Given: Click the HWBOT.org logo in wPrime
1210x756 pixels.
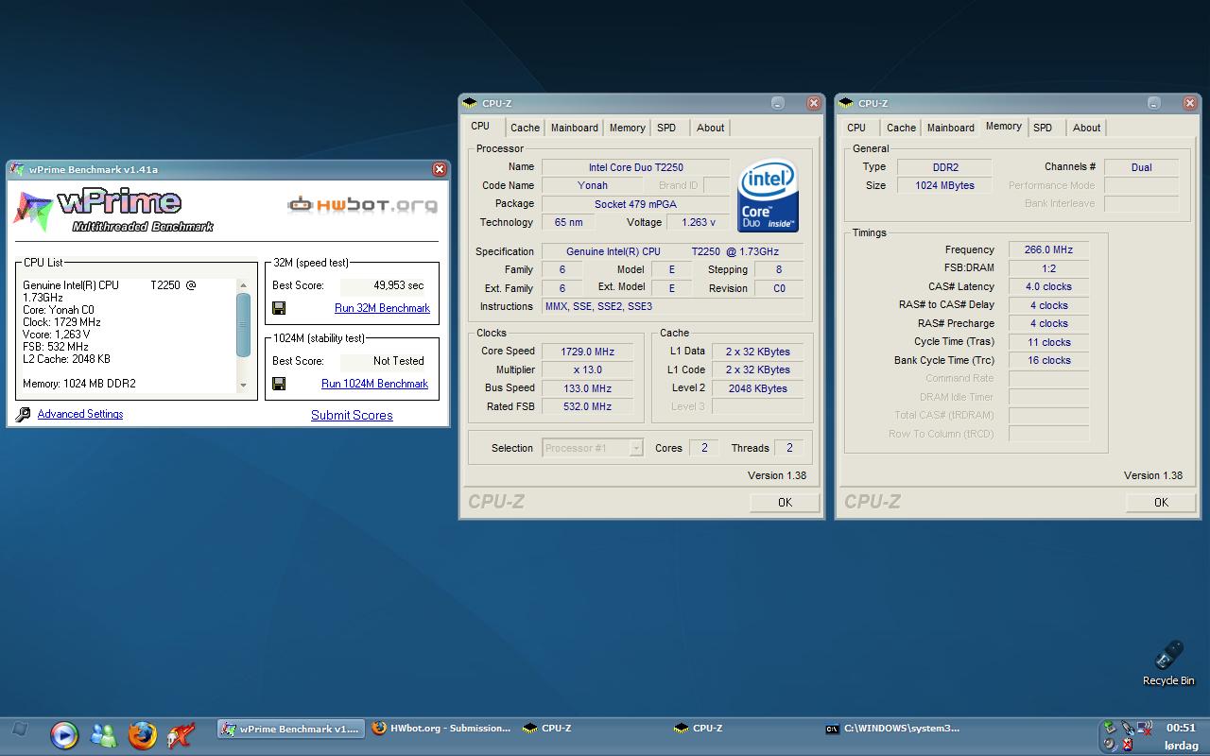Looking at the screenshot, I should pyautogui.click(x=363, y=204).
